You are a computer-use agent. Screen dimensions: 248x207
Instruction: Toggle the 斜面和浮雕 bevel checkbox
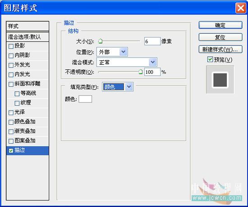pos(11,84)
